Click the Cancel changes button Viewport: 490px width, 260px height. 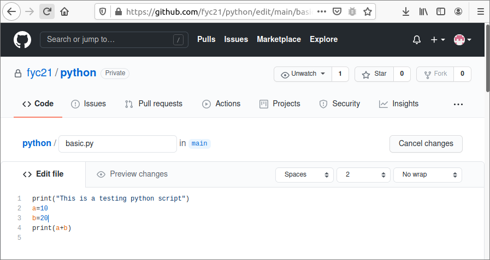click(426, 144)
